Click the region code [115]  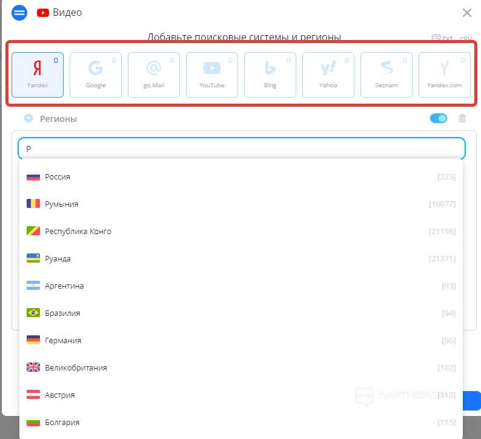pos(446,422)
